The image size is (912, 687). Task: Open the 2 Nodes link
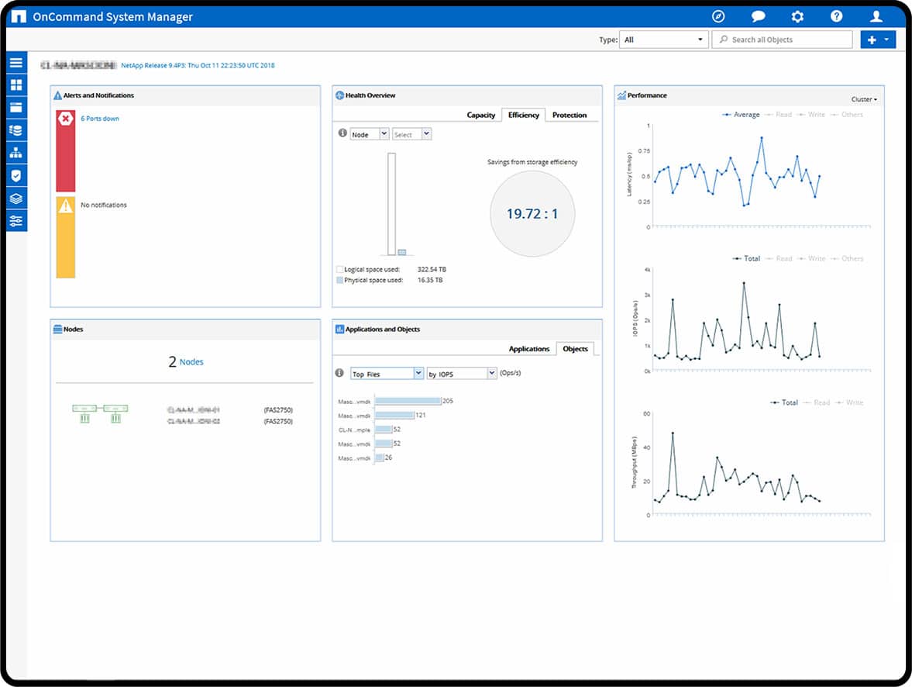[186, 362]
